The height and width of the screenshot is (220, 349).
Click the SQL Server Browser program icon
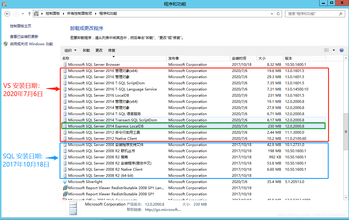pos(65,65)
